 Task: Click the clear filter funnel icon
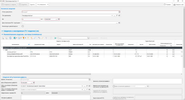pyautogui.click(x=31, y=38)
